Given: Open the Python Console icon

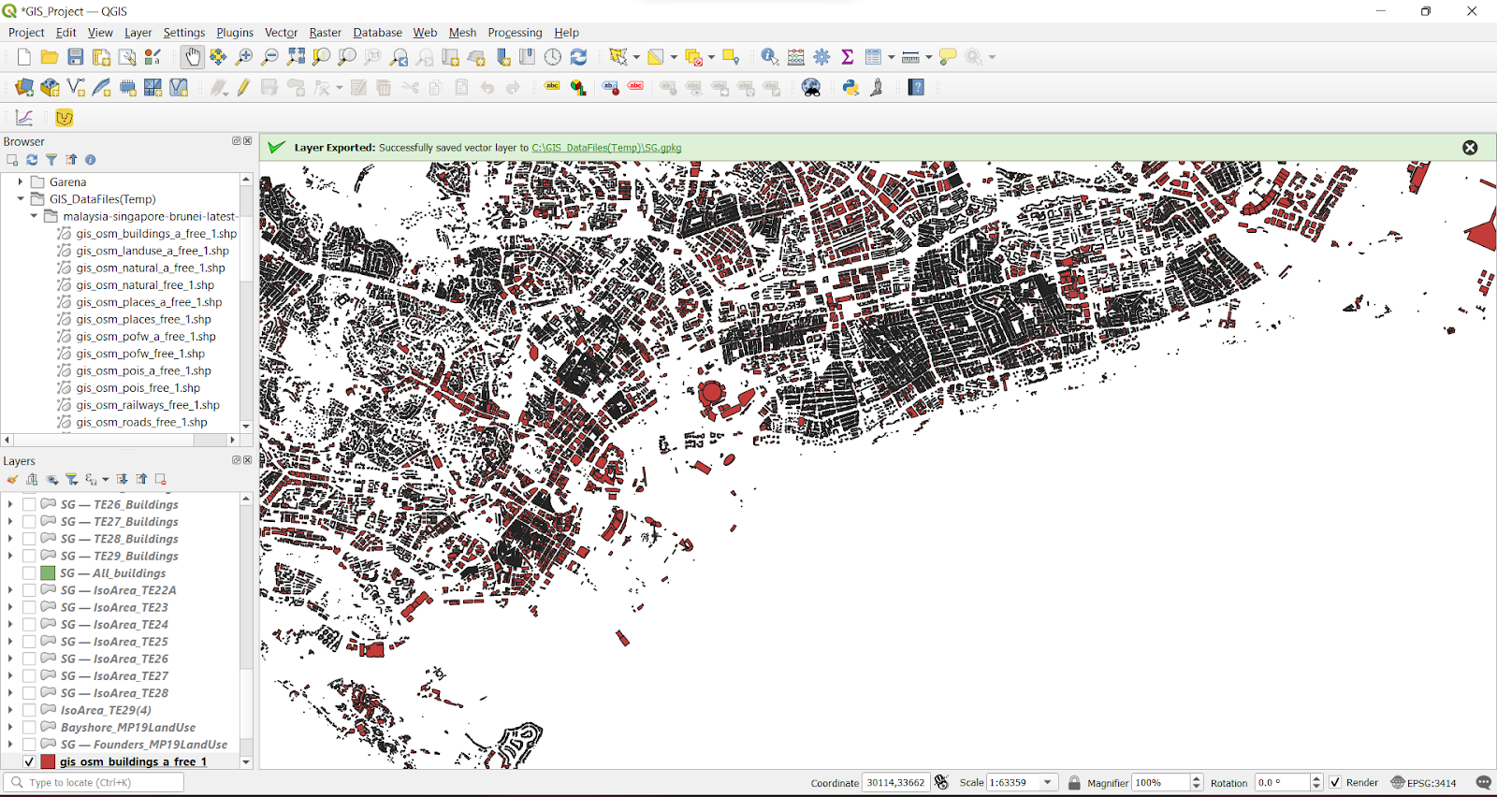Looking at the screenshot, I should (850, 87).
